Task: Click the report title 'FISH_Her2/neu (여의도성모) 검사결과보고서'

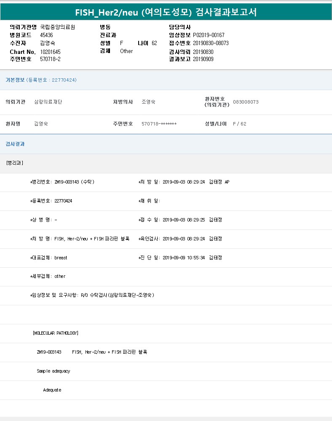Action: (x=166, y=12)
